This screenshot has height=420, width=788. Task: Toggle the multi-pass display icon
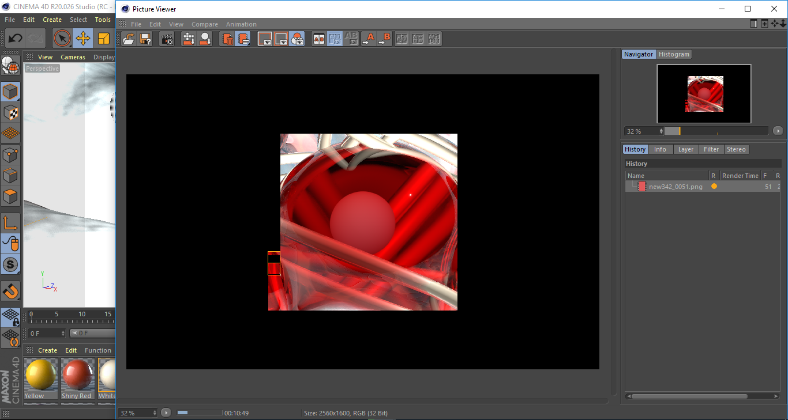click(297, 39)
